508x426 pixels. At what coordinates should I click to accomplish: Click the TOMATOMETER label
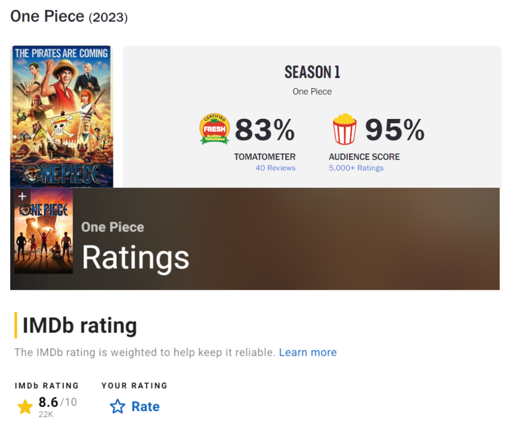pos(265,157)
